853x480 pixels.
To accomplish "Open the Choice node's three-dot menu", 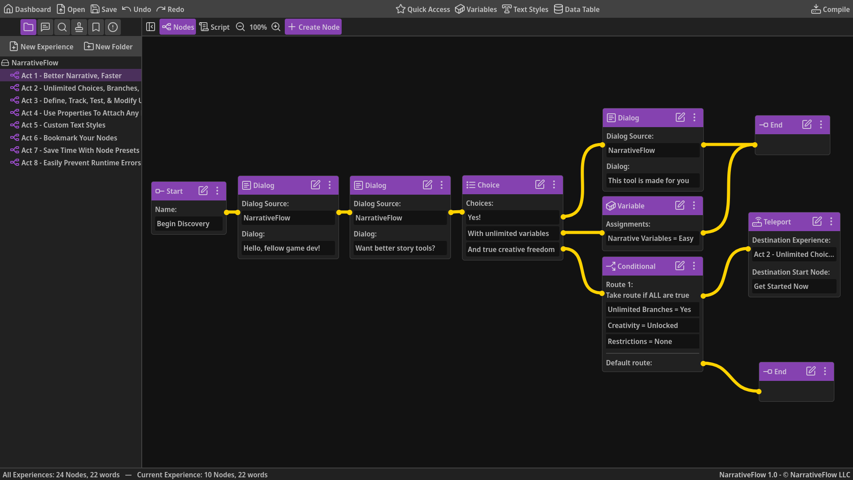I will [x=554, y=184].
